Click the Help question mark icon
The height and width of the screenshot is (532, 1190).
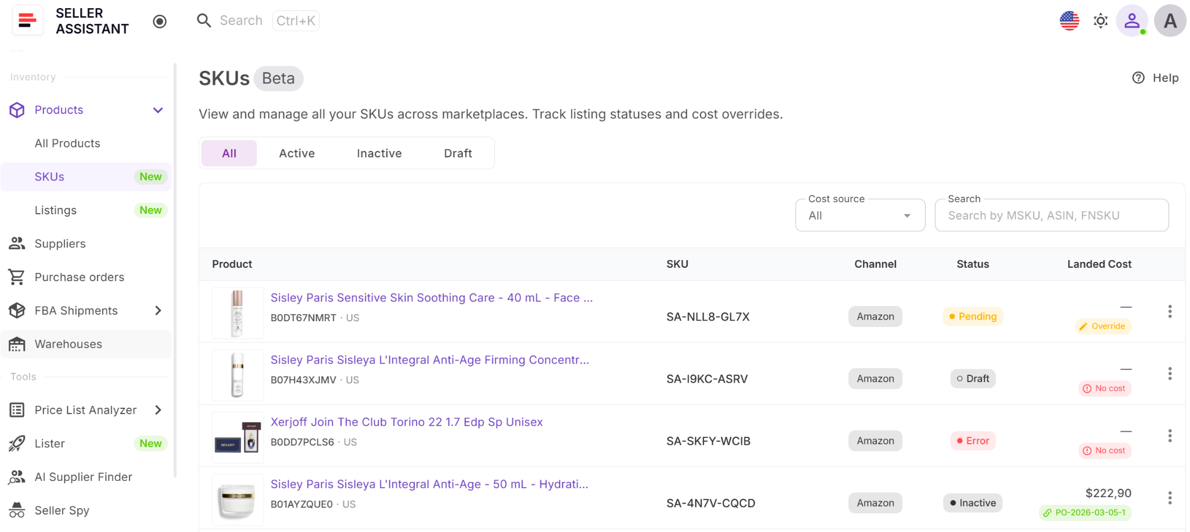1138,78
